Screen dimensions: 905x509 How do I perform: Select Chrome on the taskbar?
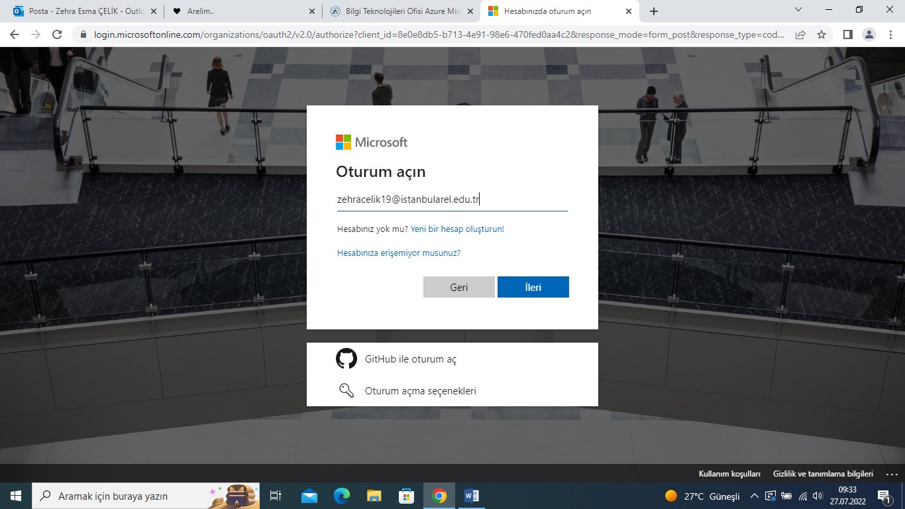[x=439, y=496]
